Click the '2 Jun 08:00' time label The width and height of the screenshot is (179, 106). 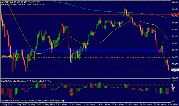click(62, 104)
